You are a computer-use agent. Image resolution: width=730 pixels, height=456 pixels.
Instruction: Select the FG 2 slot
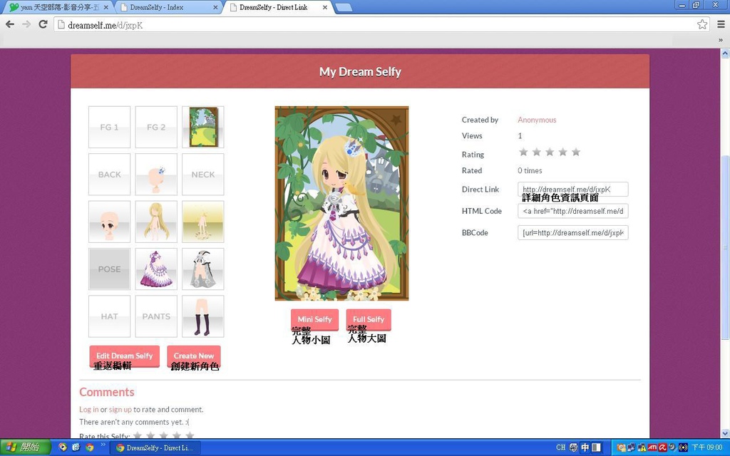(156, 127)
